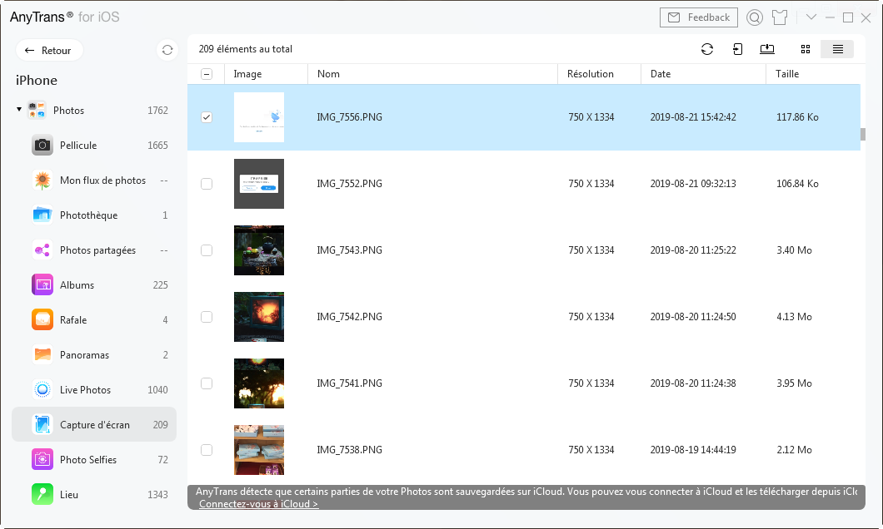Switch to list view
Image resolution: width=883 pixels, height=529 pixels.
point(837,49)
